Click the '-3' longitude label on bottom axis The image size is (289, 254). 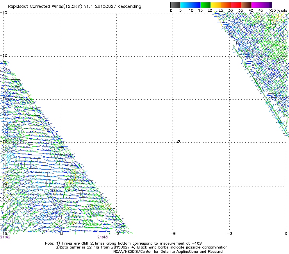pyautogui.click(x=230, y=234)
